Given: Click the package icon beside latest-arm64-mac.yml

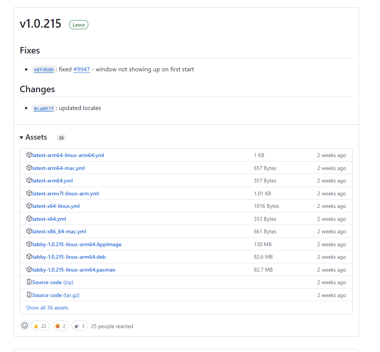Looking at the screenshot, I should (29, 168).
